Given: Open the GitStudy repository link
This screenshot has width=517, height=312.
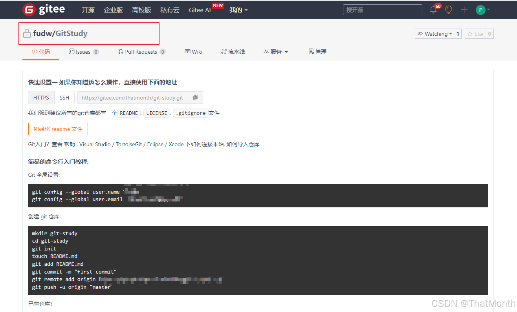Looking at the screenshot, I should coord(71,33).
